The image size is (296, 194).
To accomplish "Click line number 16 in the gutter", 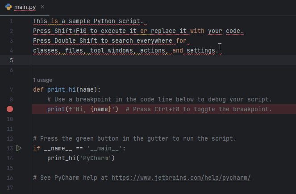I will [10, 178].
